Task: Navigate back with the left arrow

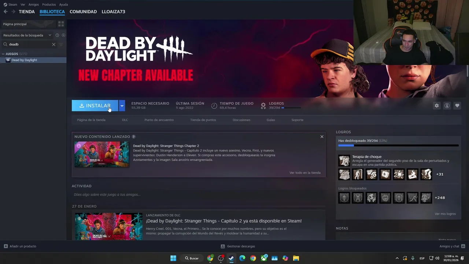Action: point(5,12)
